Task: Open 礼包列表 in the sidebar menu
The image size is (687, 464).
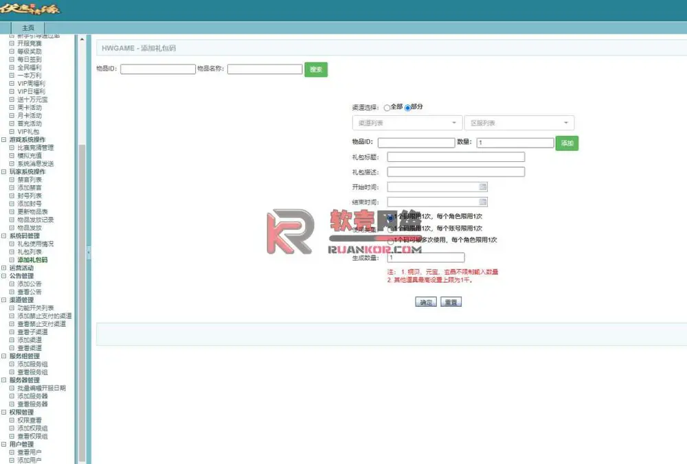Action: click(30, 252)
